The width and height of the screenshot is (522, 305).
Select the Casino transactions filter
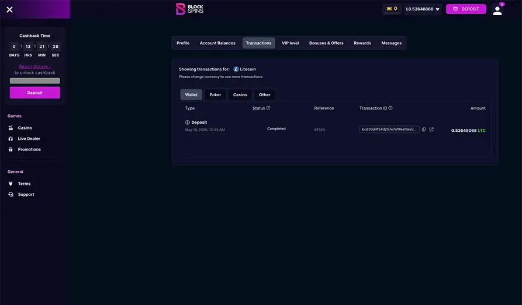[240, 94]
